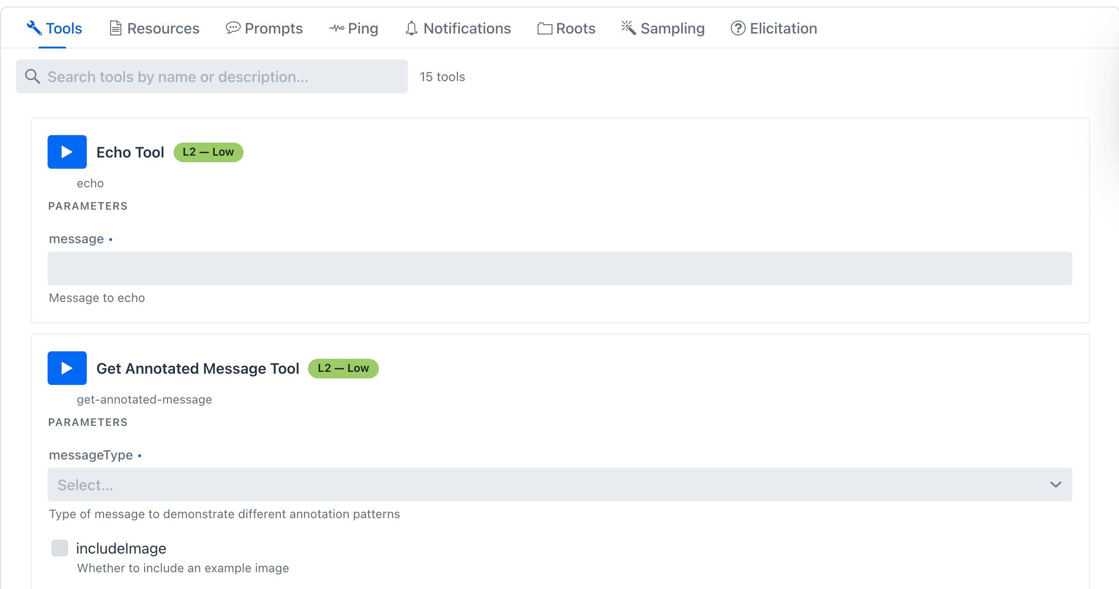Screen dimensions: 1119x589
Task: Click 'Type of message to demonstrate' description
Action: pyautogui.click(x=224, y=514)
